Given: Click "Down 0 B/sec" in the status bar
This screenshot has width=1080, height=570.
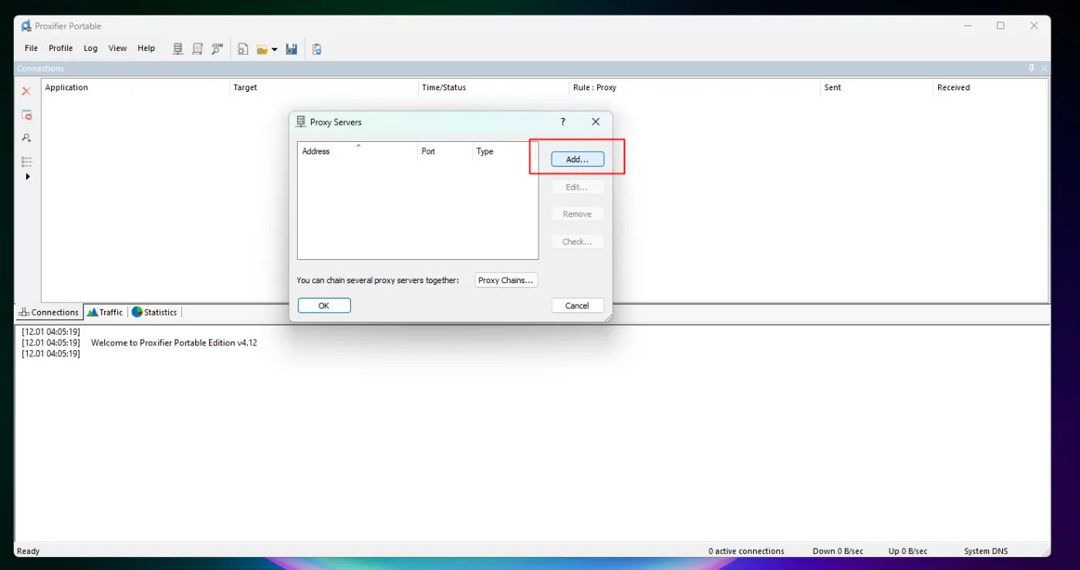Looking at the screenshot, I should coord(838,551).
